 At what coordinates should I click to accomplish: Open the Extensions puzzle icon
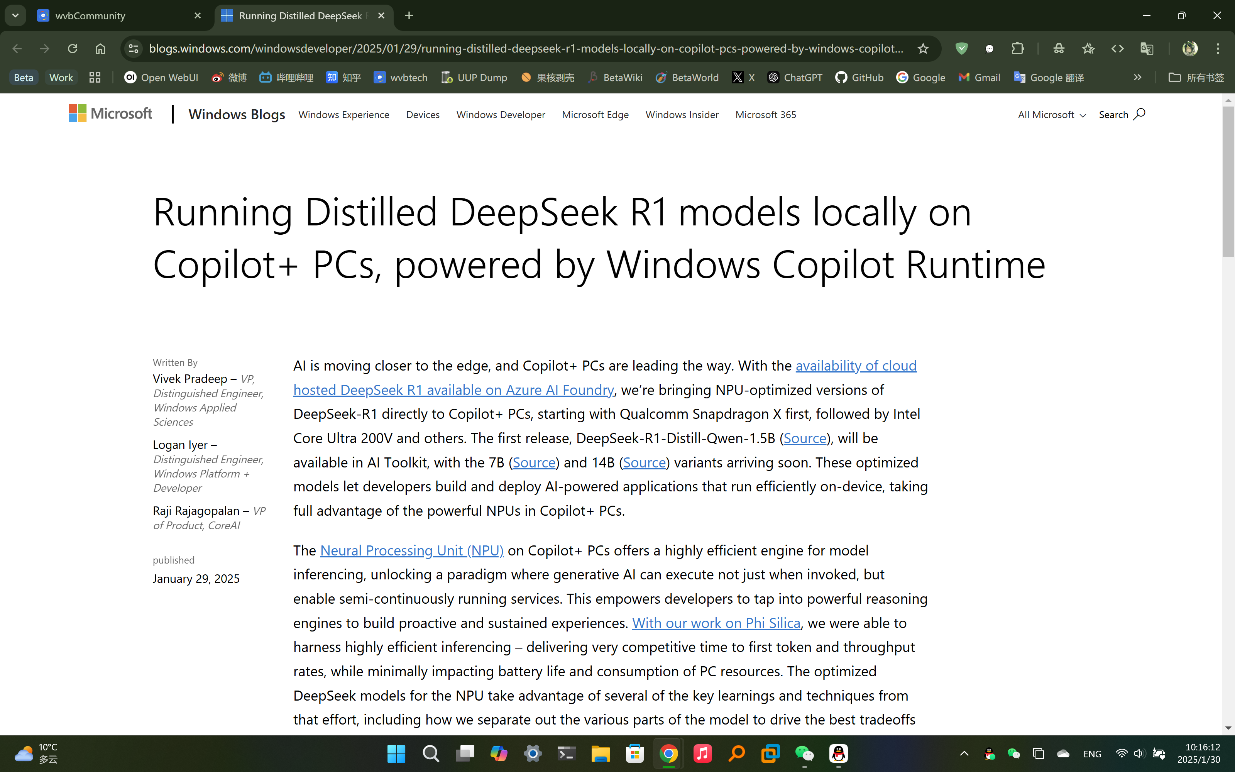(x=1018, y=49)
